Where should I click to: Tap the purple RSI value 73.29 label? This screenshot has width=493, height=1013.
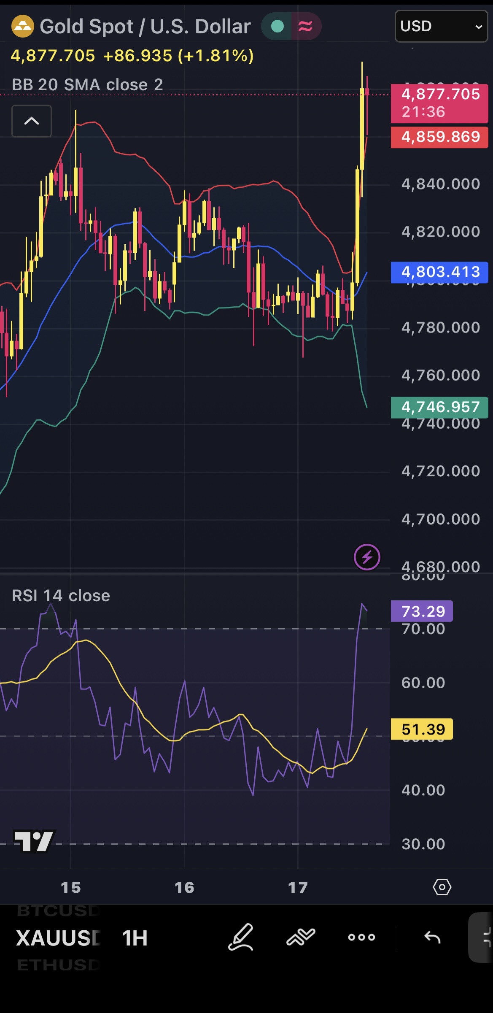422,611
